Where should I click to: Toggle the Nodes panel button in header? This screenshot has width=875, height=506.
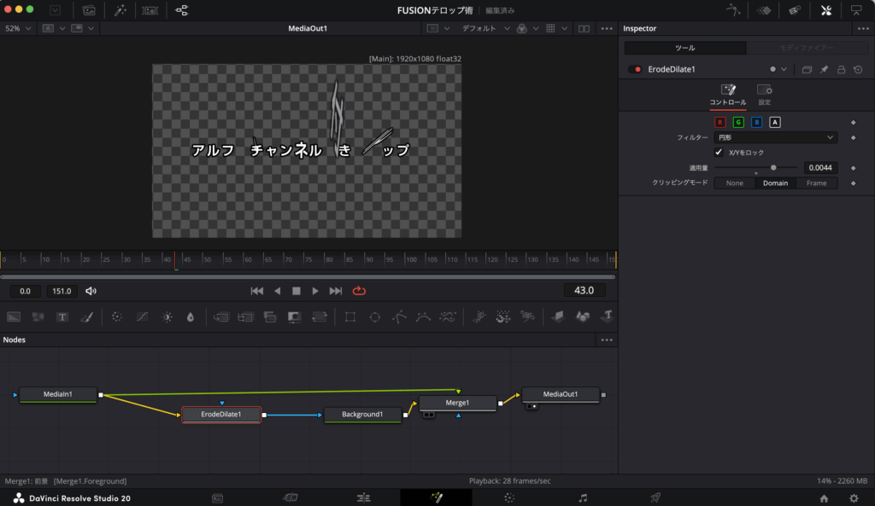[181, 10]
